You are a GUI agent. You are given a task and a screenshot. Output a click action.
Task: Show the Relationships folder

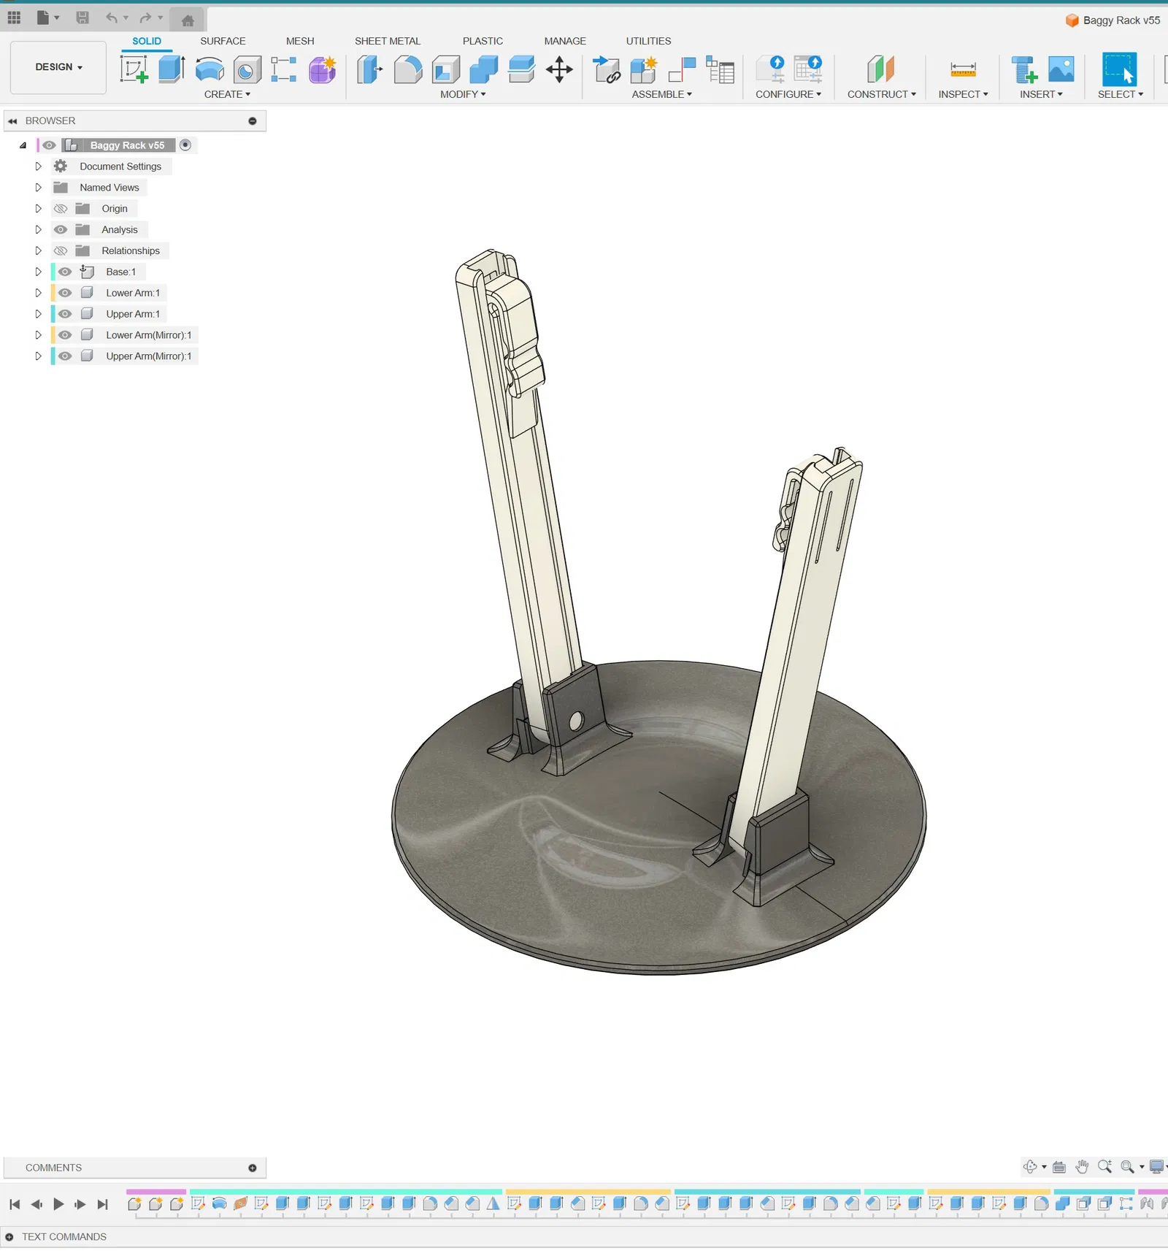pos(61,251)
